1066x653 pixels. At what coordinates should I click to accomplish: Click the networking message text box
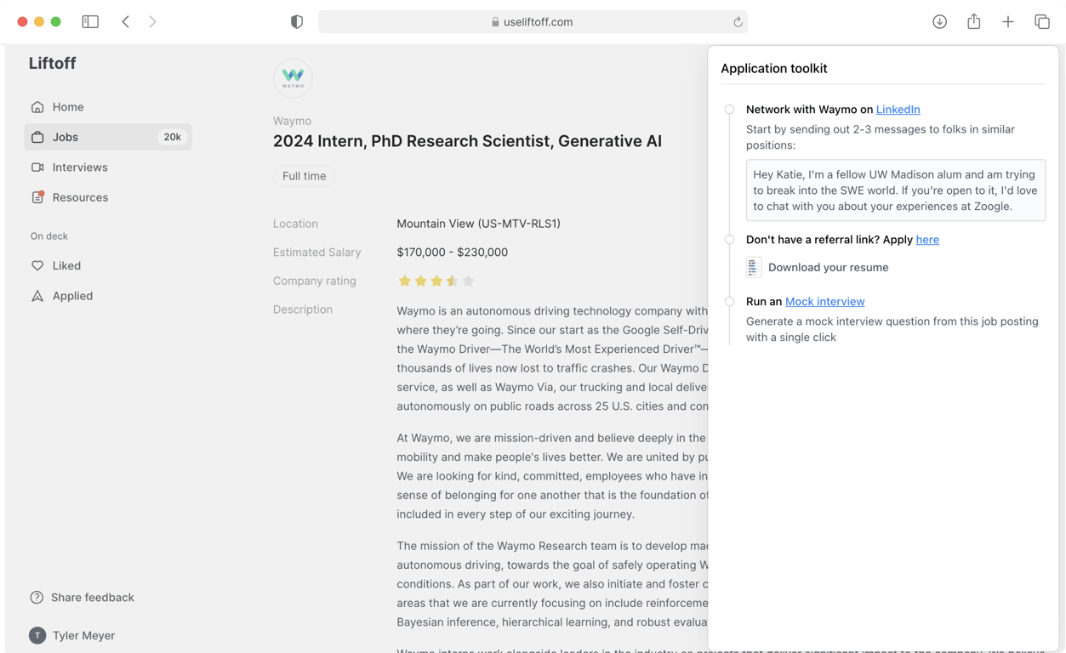coord(895,190)
